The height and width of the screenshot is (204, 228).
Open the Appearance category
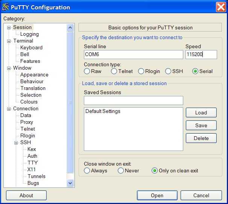click(34, 75)
